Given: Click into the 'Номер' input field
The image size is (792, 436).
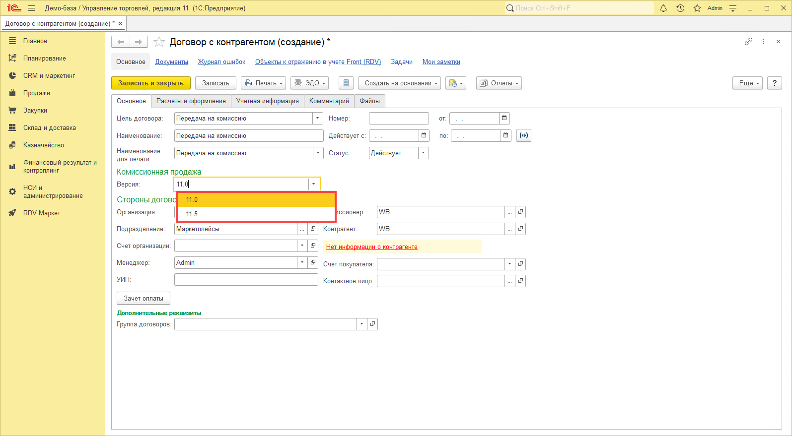Looking at the screenshot, I should coord(398,119).
